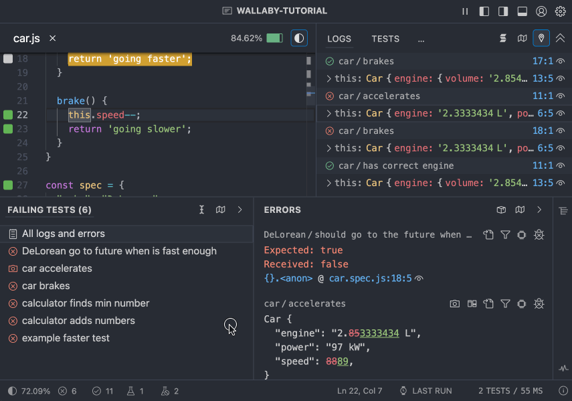Screen dimensions: 572x401
Task: Click the LAST RUN status item
Action: (x=425, y=391)
